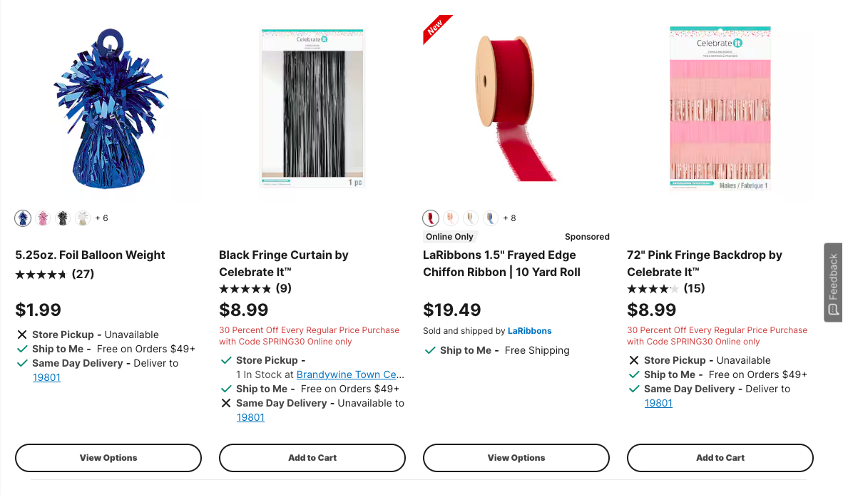This screenshot has width=843, height=495.
Task: Open the Black Fringe Curtain product image
Action: tap(312, 108)
